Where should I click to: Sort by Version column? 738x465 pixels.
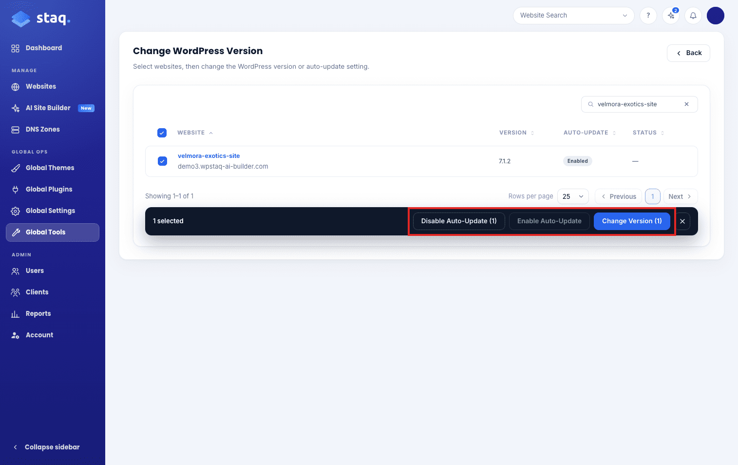(516, 133)
